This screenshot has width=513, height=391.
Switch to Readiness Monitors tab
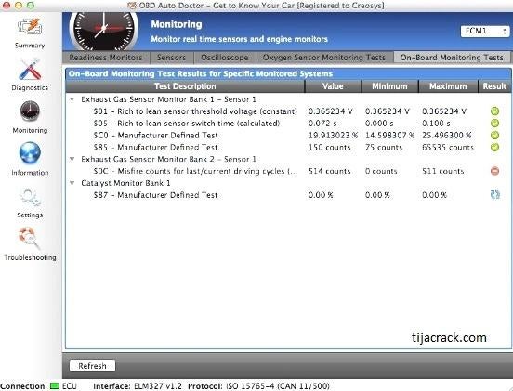coord(106,58)
